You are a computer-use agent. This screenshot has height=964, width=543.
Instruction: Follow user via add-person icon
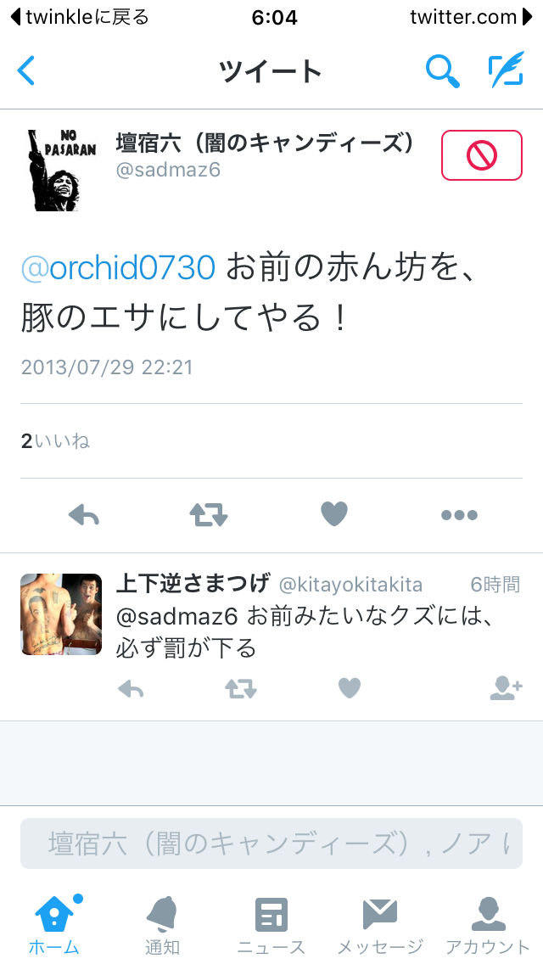[x=507, y=688]
